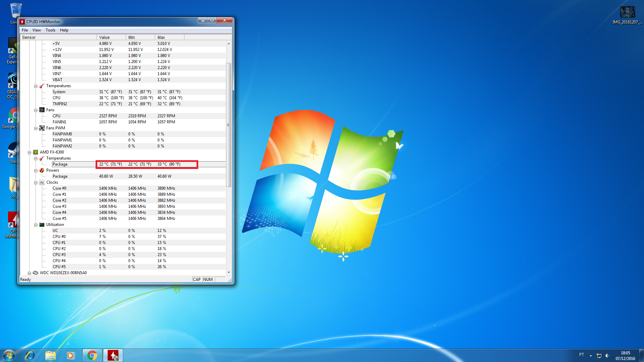Open the IMG_20161207 desktop file
644x362 pixels.
point(627,15)
